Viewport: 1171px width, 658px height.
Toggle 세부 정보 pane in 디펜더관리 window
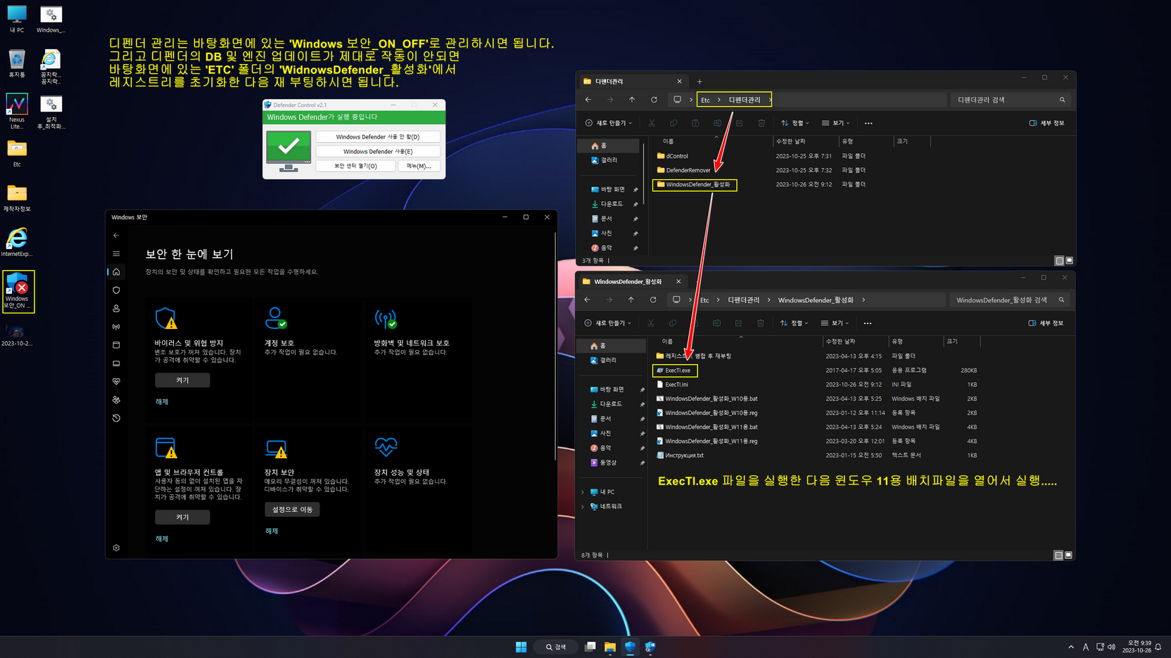(x=1046, y=123)
